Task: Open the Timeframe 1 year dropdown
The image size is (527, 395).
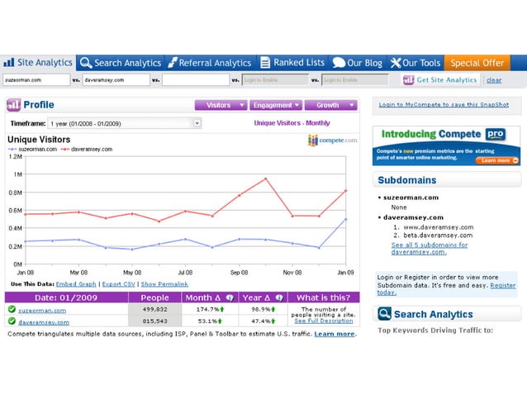Action: click(x=125, y=123)
